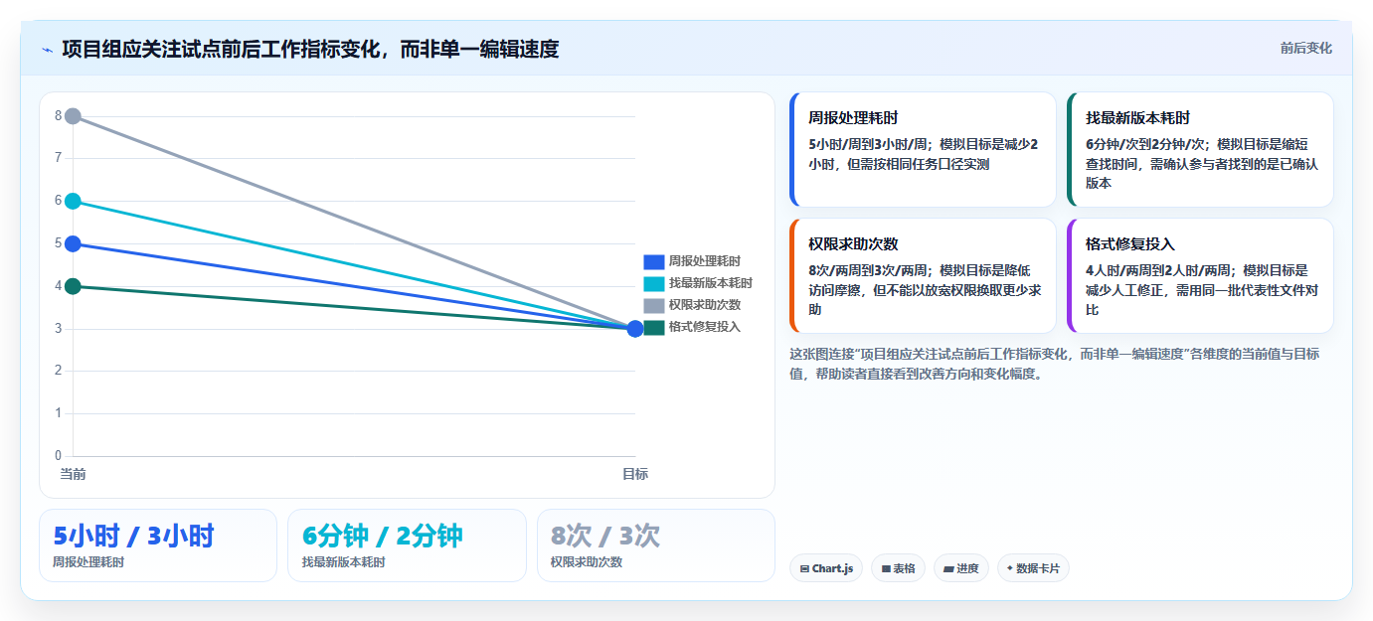Image resolution: width=1373 pixels, height=621 pixels.
Task: Click the 5小时 / 3小时 stat value
Action: (133, 536)
